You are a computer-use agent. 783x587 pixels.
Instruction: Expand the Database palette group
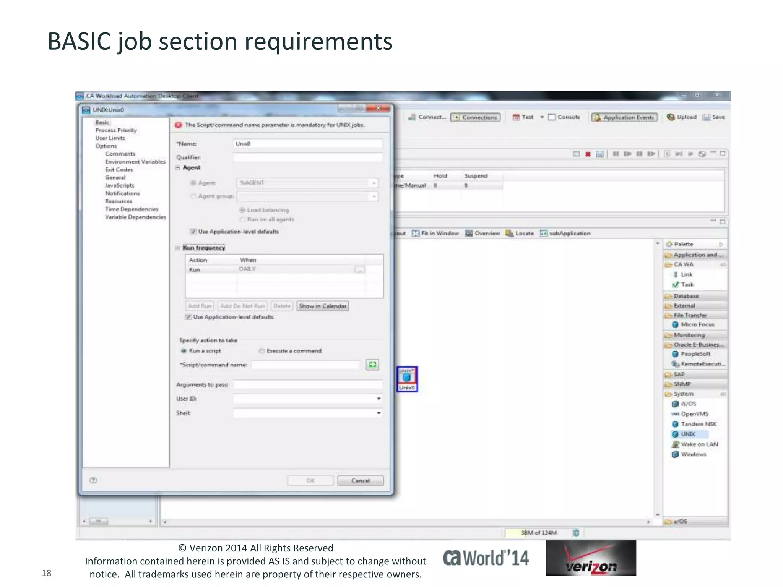point(695,296)
